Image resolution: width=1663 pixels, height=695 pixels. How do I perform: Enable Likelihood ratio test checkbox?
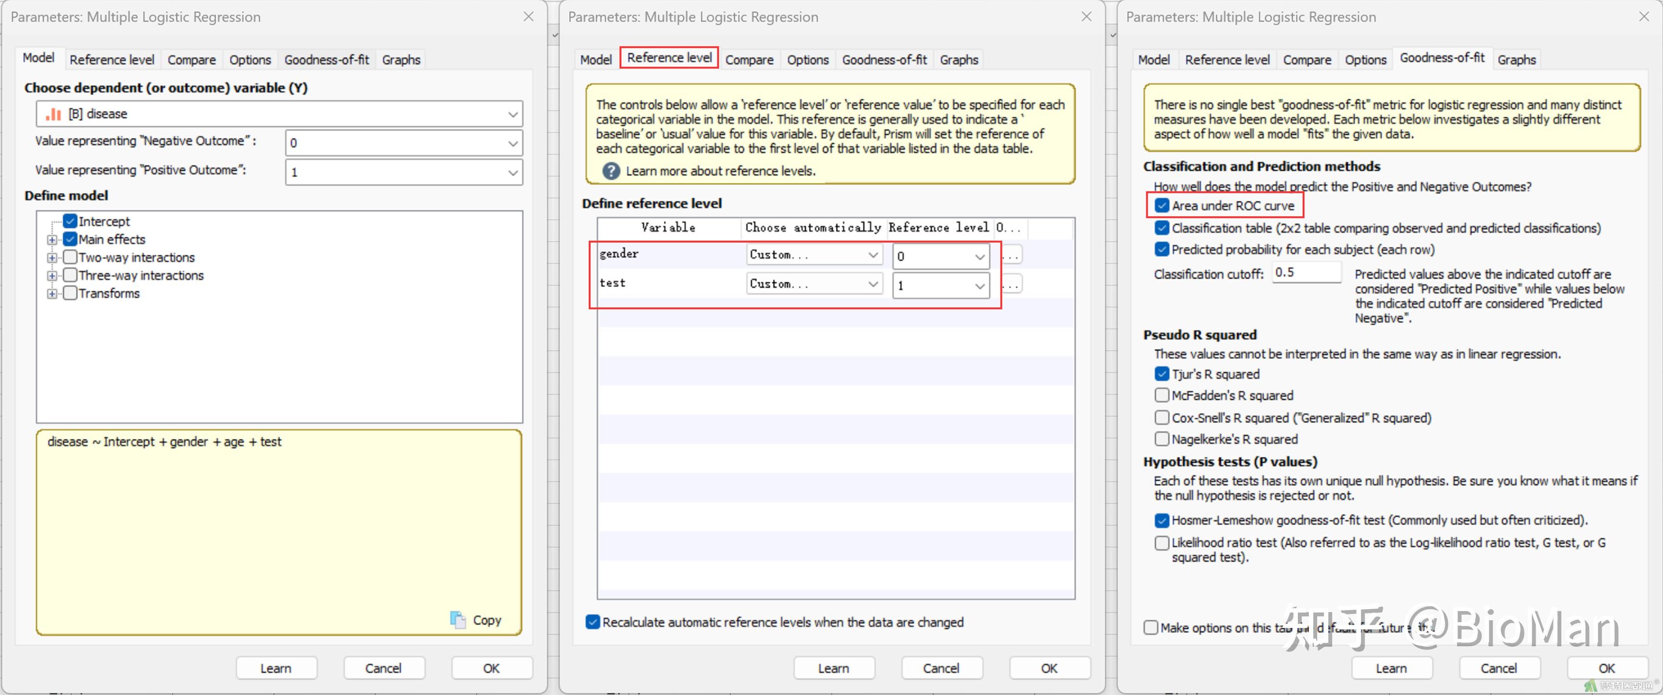tap(1161, 543)
